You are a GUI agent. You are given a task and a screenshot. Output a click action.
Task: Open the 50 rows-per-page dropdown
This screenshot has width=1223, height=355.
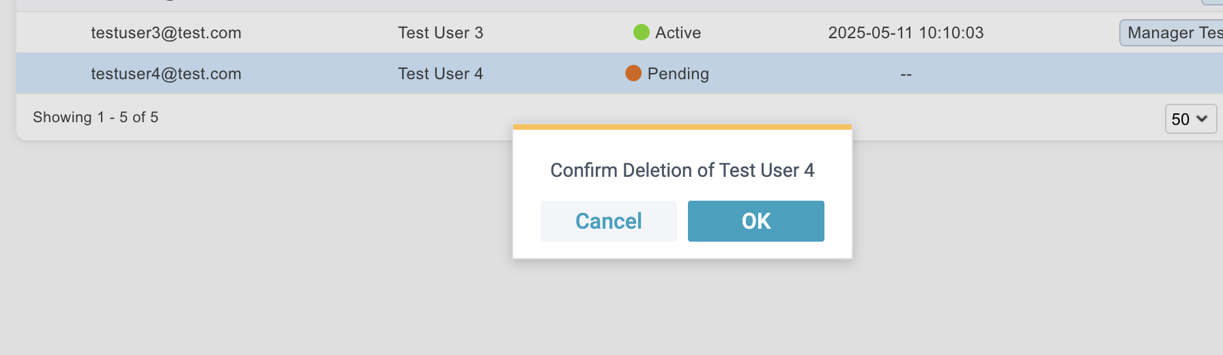[x=1190, y=119]
